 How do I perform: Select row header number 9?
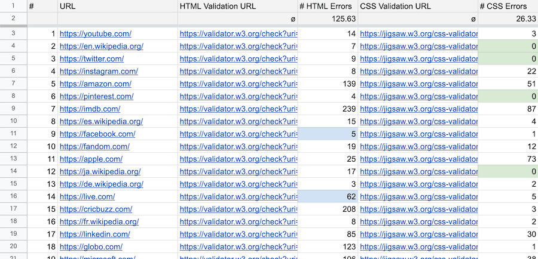point(13,109)
